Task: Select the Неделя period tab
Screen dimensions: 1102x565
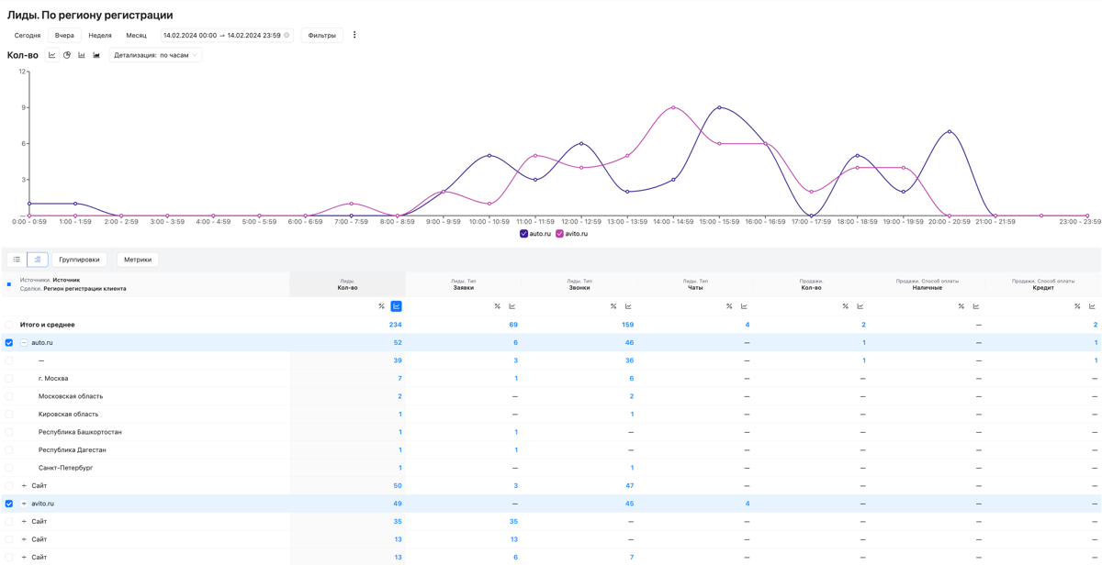Action: pyautogui.click(x=100, y=36)
